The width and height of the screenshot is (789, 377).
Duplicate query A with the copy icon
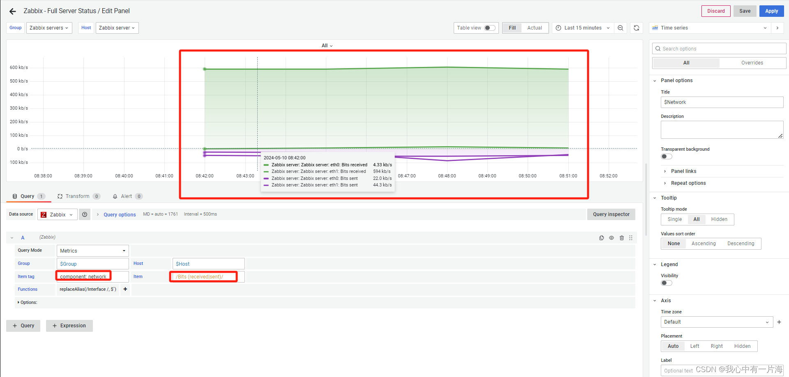[602, 238]
